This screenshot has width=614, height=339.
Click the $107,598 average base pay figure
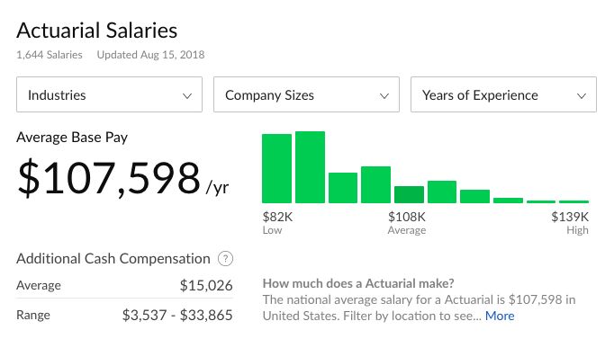pyautogui.click(x=109, y=178)
